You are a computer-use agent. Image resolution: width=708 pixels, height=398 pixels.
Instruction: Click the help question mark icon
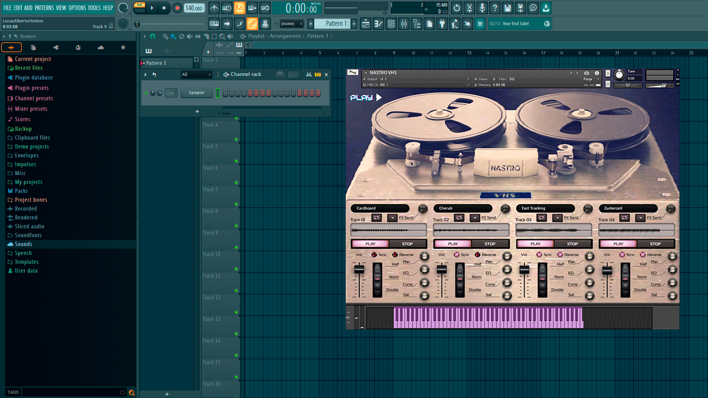495,8
